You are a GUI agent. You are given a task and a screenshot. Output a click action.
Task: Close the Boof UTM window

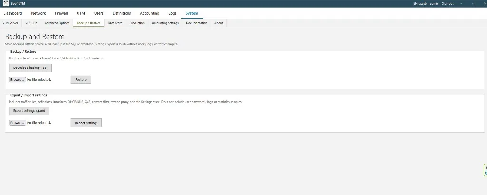(x=484, y=4)
